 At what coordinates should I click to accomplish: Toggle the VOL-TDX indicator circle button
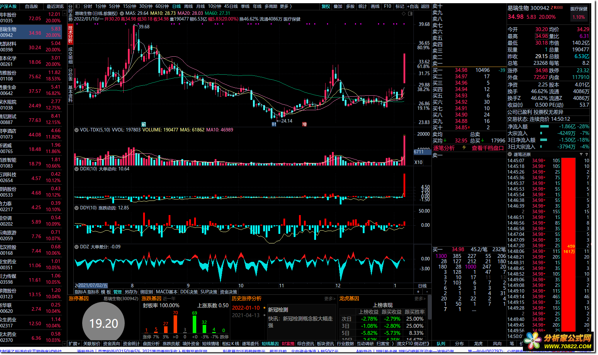click(x=77, y=130)
